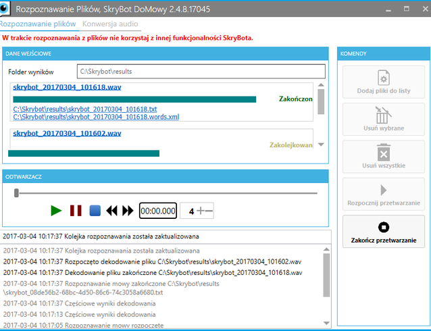431x331 pixels.
Task: Click Zakończ przetwarzanie button
Action: [x=384, y=232]
